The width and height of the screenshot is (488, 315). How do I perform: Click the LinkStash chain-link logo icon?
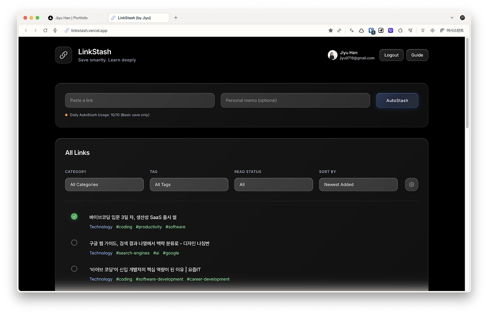(x=63, y=55)
